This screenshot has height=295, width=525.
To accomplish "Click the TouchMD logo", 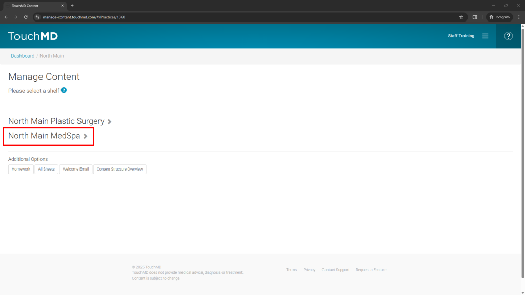I will (33, 36).
